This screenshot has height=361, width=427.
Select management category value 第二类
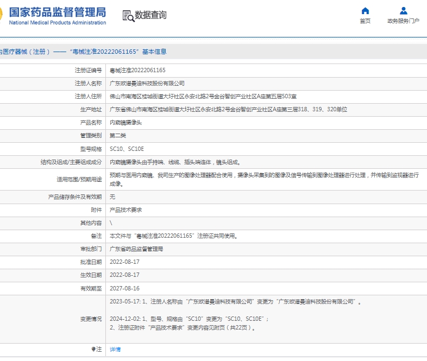click(x=118, y=136)
